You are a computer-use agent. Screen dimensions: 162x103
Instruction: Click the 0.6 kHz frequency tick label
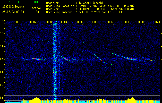coord(2,98)
